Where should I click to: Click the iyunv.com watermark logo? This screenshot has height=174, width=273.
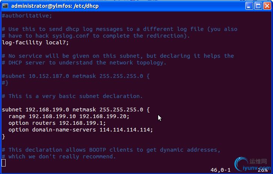point(252,164)
